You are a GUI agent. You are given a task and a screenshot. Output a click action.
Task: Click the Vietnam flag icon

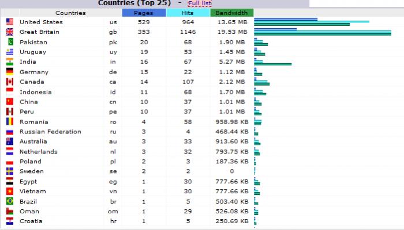(x=10, y=191)
